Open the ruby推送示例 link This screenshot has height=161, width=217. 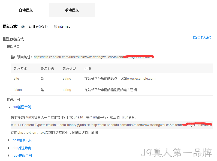pos(22,156)
